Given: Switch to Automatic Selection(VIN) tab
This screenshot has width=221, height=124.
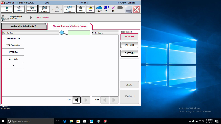Looking at the screenshot, I should (24, 26).
